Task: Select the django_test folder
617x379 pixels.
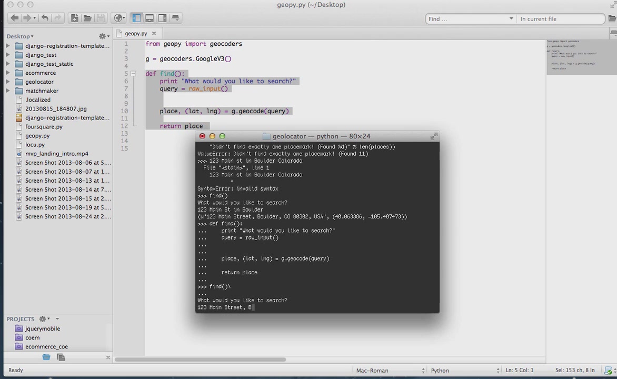Action: [x=41, y=55]
